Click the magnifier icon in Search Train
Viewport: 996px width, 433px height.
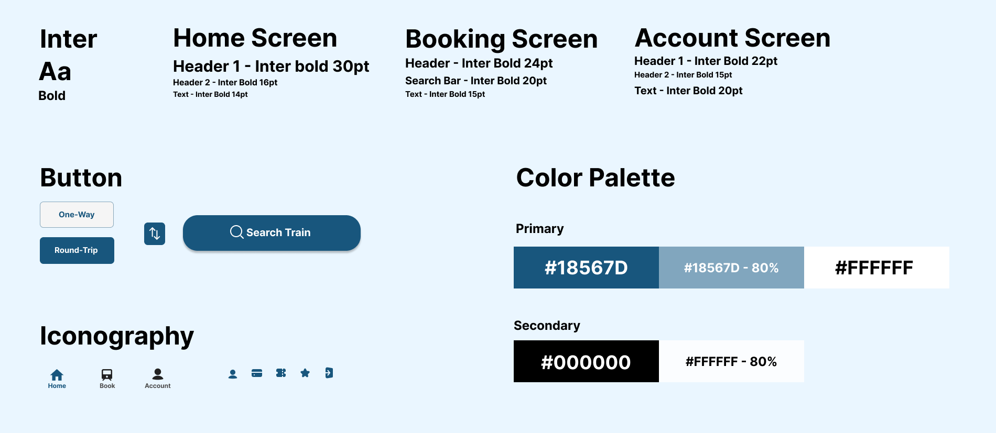click(237, 232)
